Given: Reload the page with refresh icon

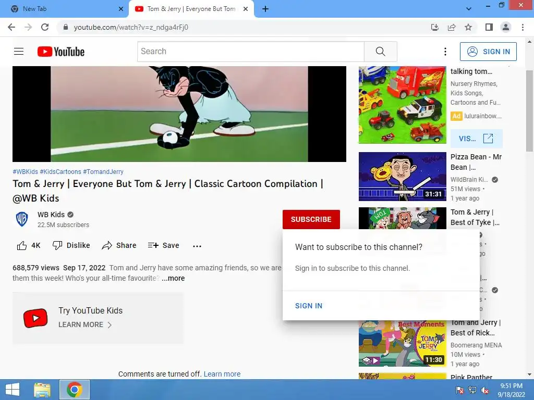Looking at the screenshot, I should pos(45,27).
